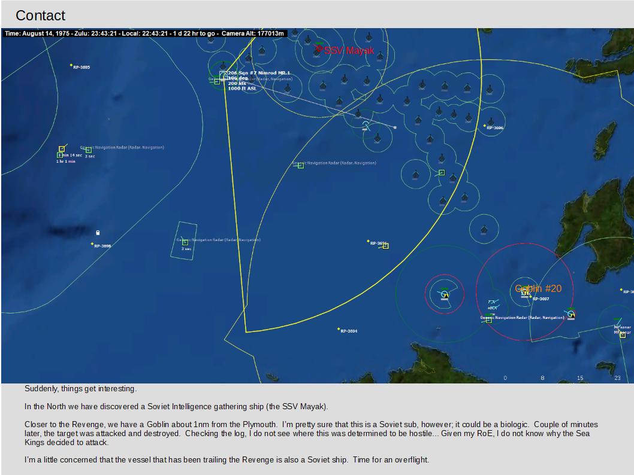
Task: Click the RP-3698 reference point marker
Action: (92, 243)
